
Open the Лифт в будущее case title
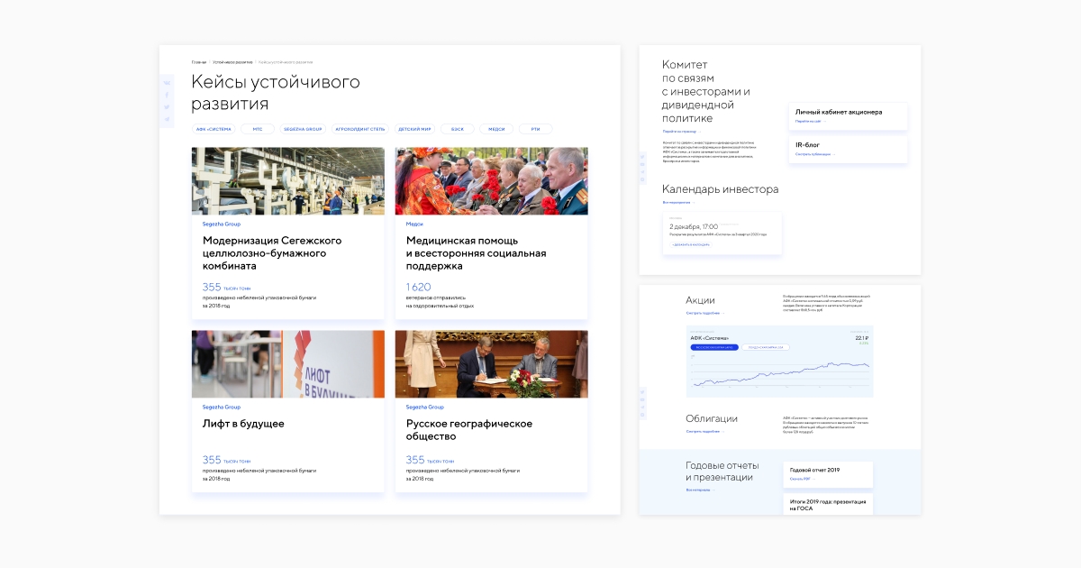coord(243,424)
